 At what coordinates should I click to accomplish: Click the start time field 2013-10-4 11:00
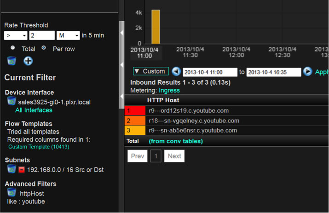point(210,72)
